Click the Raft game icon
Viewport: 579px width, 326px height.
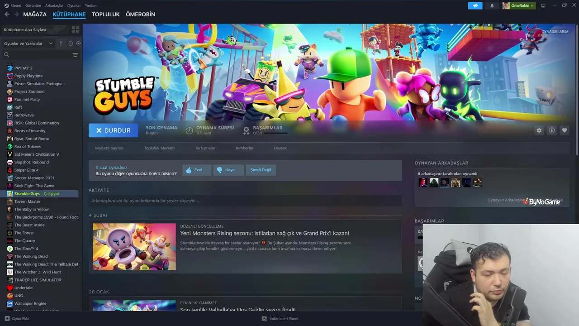pyautogui.click(x=10, y=107)
